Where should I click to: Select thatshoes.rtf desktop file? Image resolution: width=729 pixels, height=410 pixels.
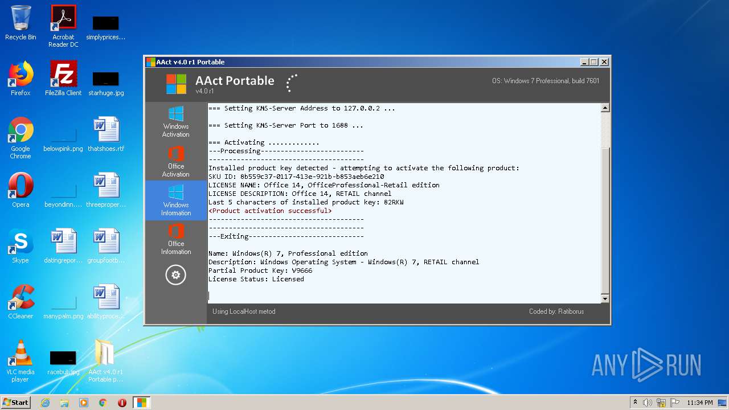tap(106, 134)
